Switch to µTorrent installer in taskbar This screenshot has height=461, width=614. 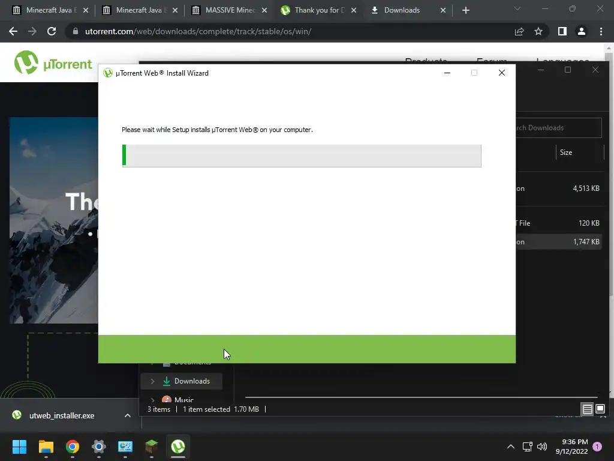point(177,447)
